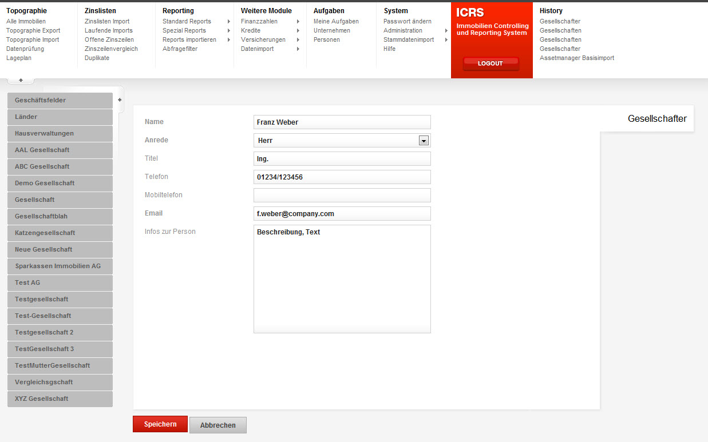Open Zinslisten Import
The image size is (708, 442).
click(107, 21)
